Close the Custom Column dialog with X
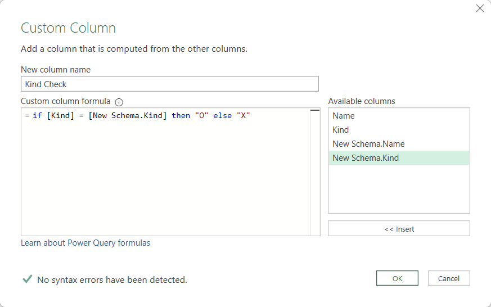 coord(480,8)
